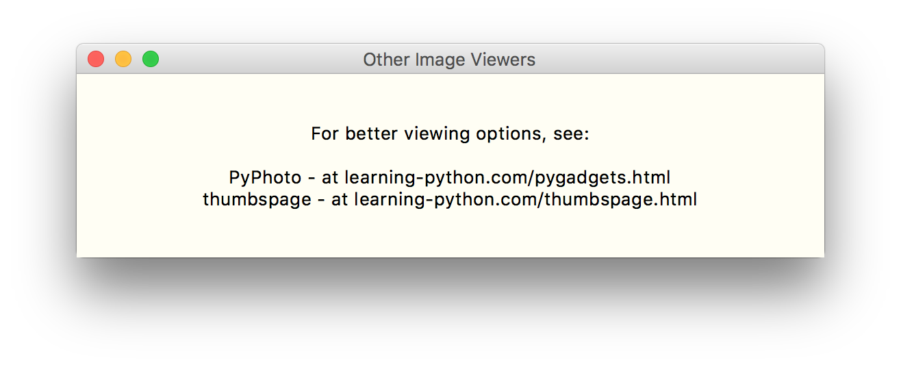Screen dimensions: 901x367
Task: Click the word "see:" ending first line
Action: (x=571, y=134)
